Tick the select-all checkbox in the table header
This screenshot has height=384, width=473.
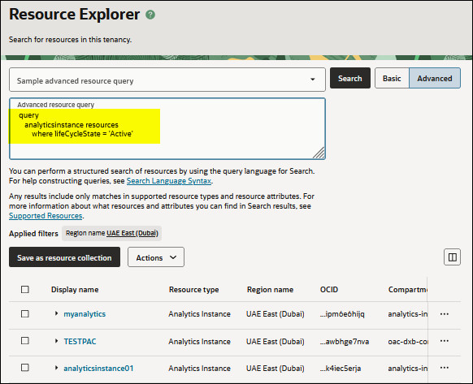25,289
